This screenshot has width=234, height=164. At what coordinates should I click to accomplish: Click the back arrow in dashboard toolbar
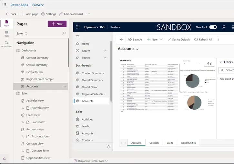pyautogui.click(x=122, y=40)
